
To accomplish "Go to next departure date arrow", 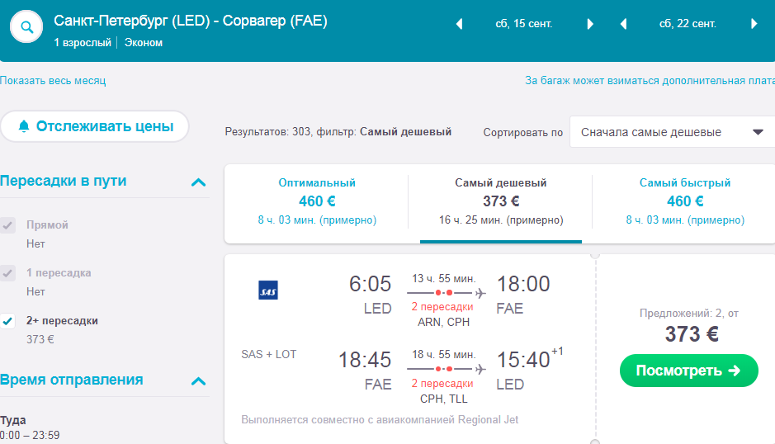I will click(589, 24).
